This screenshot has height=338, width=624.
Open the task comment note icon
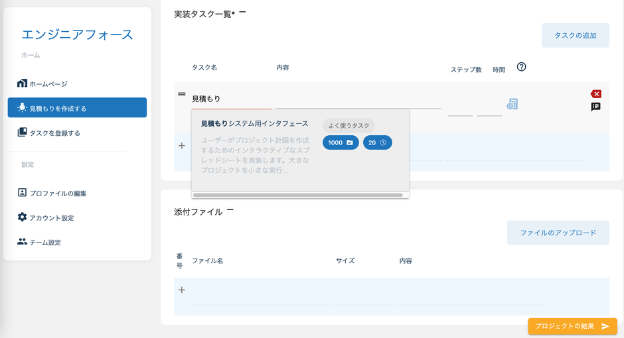pos(595,107)
